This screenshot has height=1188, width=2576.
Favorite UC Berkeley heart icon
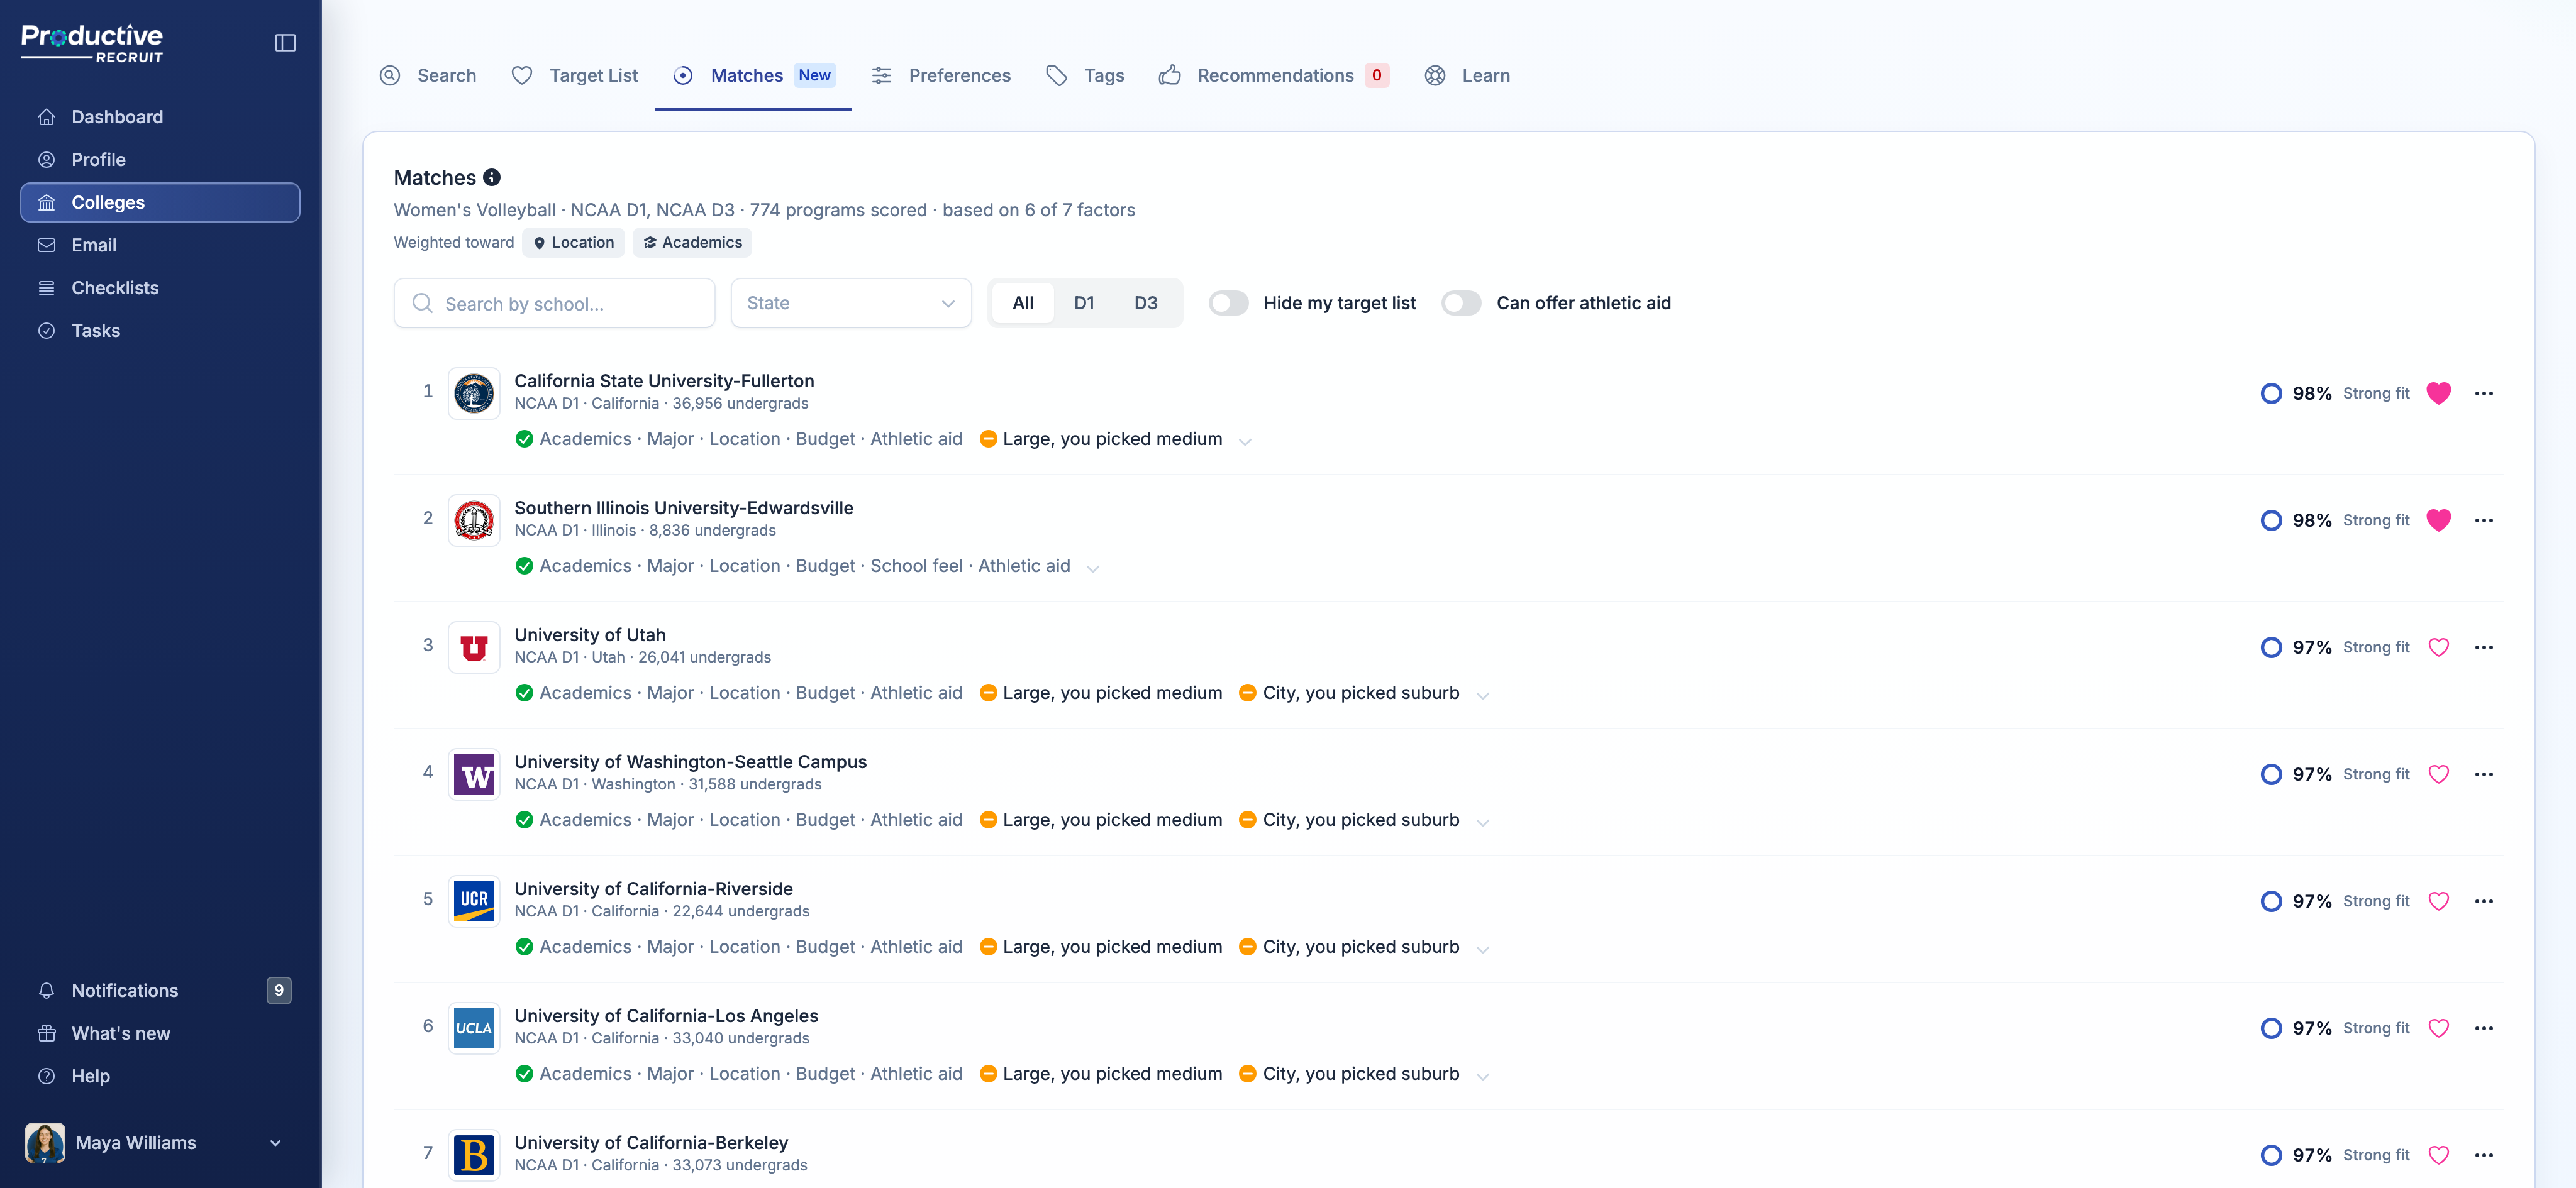[2438, 1155]
